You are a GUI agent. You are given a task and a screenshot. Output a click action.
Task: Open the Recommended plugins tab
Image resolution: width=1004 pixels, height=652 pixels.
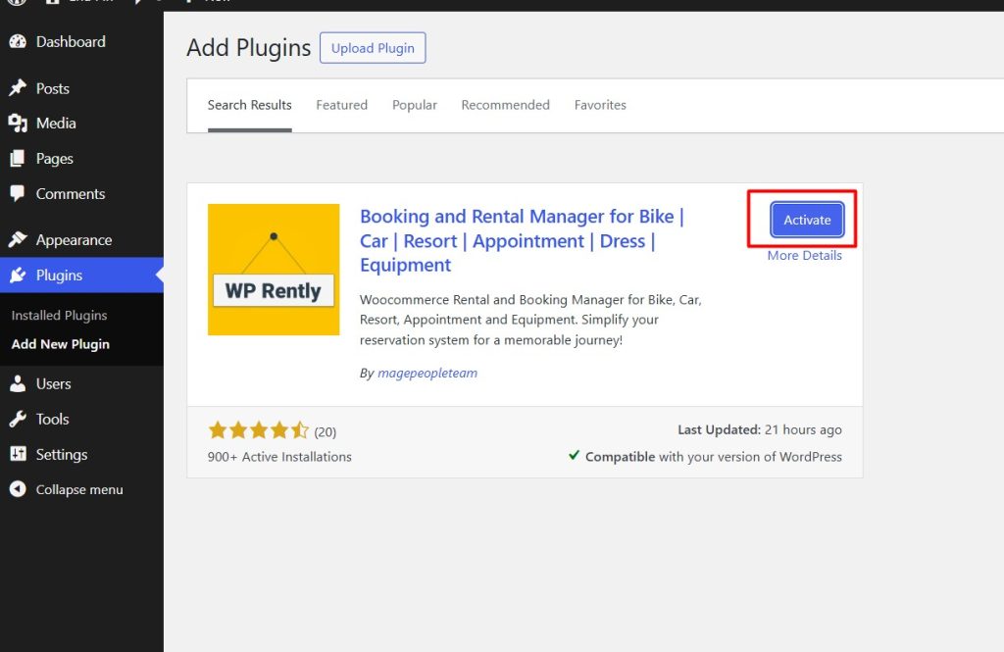tap(505, 105)
